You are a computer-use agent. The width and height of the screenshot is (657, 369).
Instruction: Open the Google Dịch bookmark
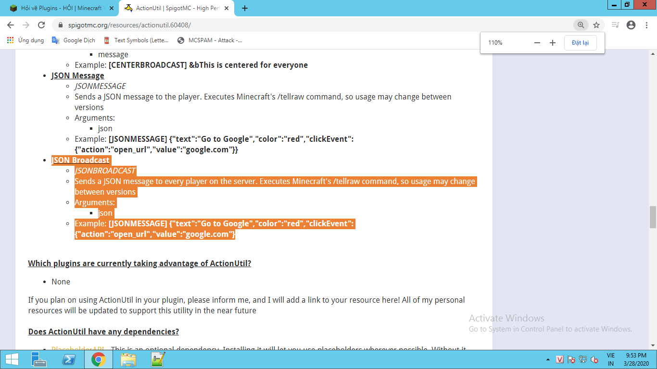click(74, 40)
